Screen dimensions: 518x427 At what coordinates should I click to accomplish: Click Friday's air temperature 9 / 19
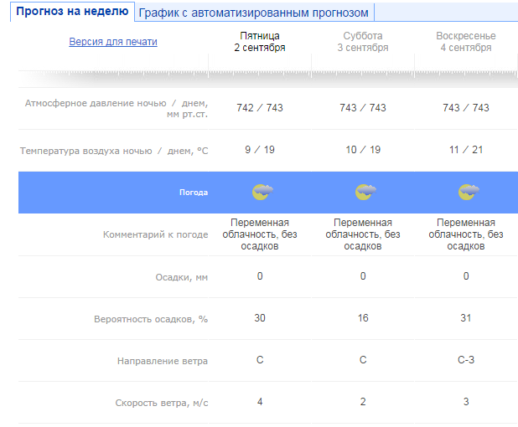[x=260, y=150]
